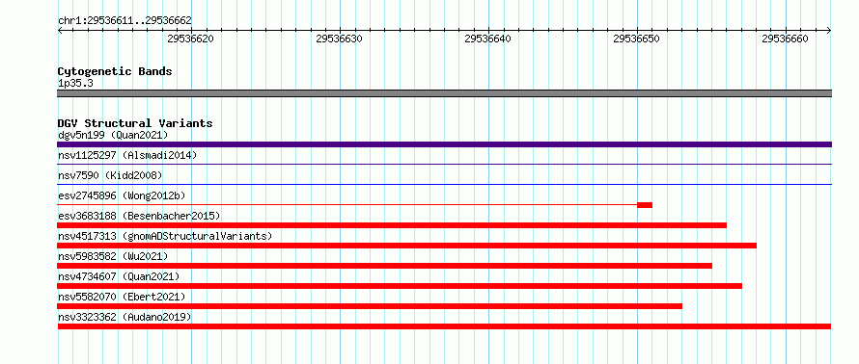Open variant nsv5582070 (Ebert2021) label
The image size is (859, 364).
pos(122,297)
